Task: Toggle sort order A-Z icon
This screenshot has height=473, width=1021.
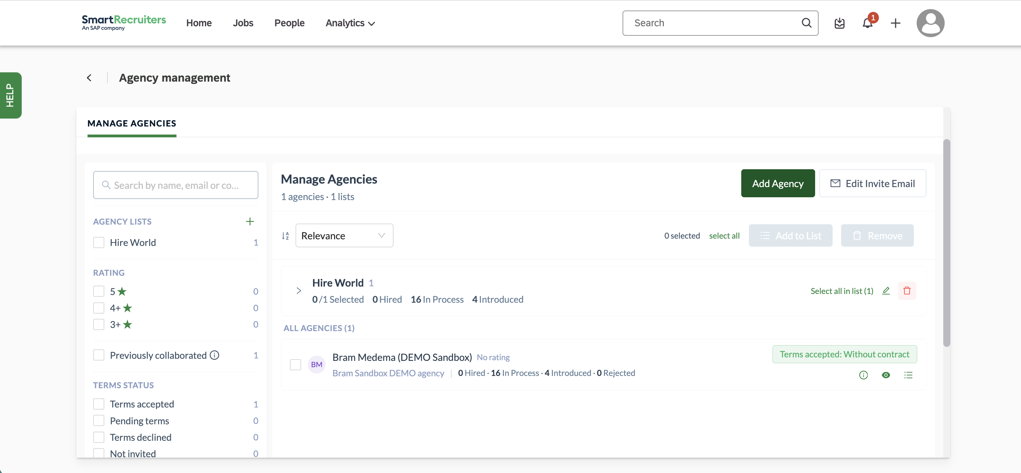Action: (285, 236)
